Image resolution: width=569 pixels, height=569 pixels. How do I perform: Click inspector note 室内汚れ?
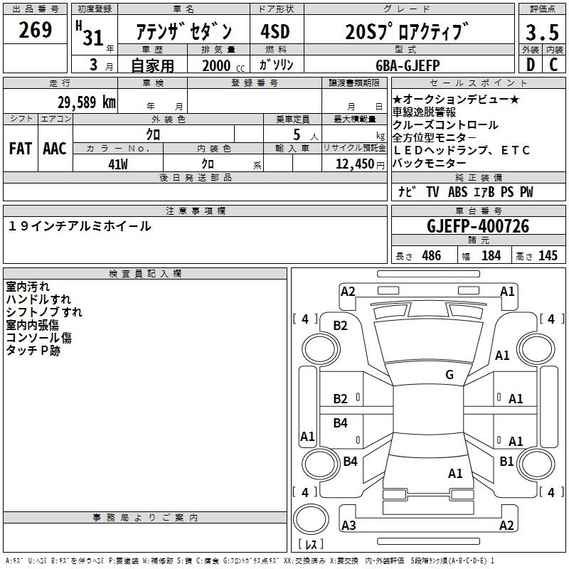(28, 287)
